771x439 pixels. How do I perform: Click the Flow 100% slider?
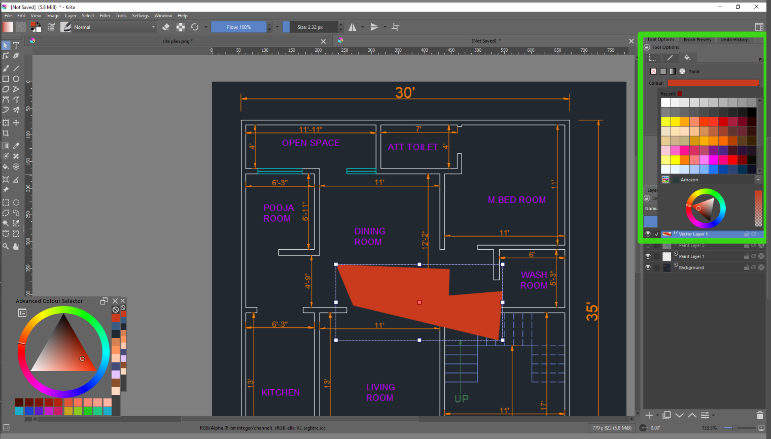pos(238,27)
